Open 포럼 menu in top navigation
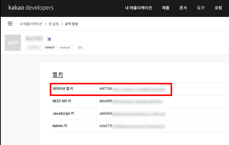 pyautogui.click(x=218, y=8)
